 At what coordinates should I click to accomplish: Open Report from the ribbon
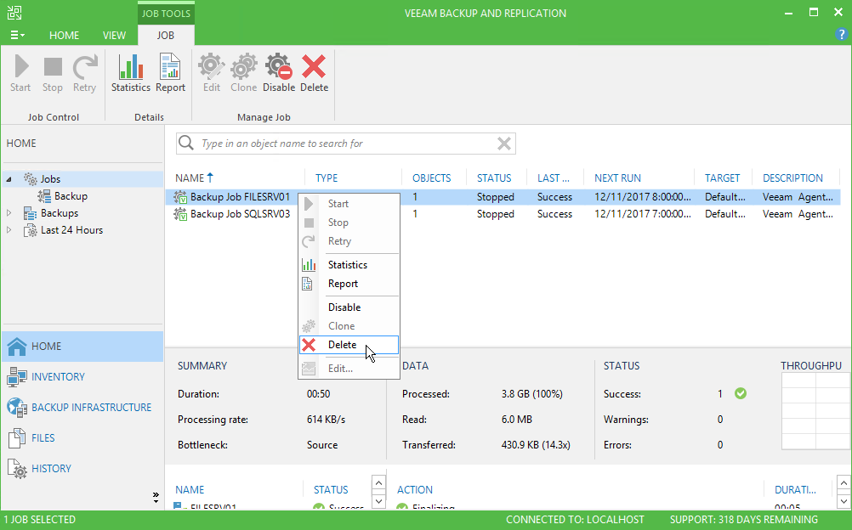tap(171, 73)
